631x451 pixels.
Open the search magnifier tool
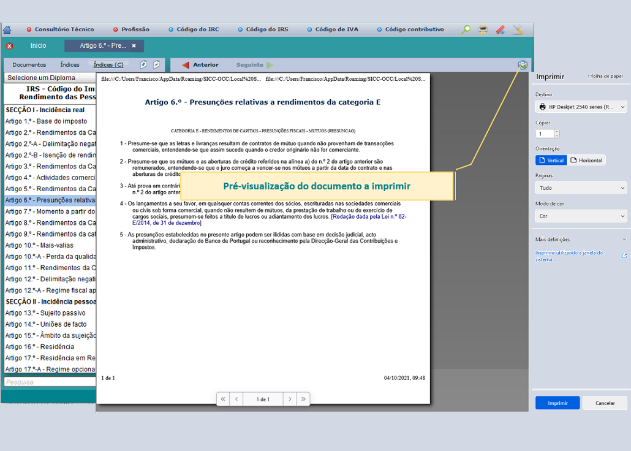466,29
